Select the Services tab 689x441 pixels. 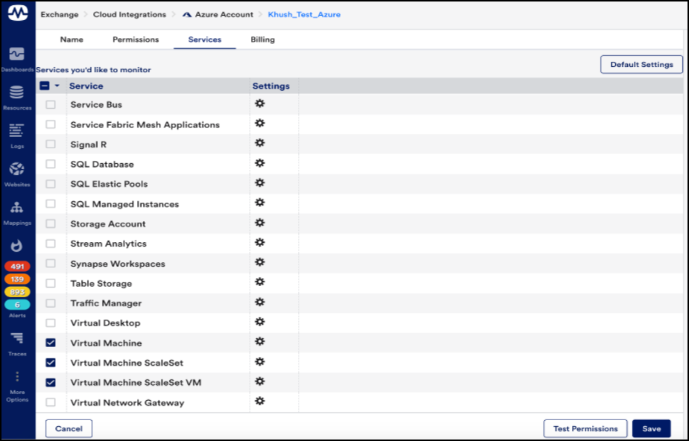[205, 39]
